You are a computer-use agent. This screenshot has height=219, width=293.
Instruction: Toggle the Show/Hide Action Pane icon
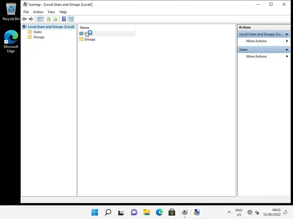[x=71, y=19]
